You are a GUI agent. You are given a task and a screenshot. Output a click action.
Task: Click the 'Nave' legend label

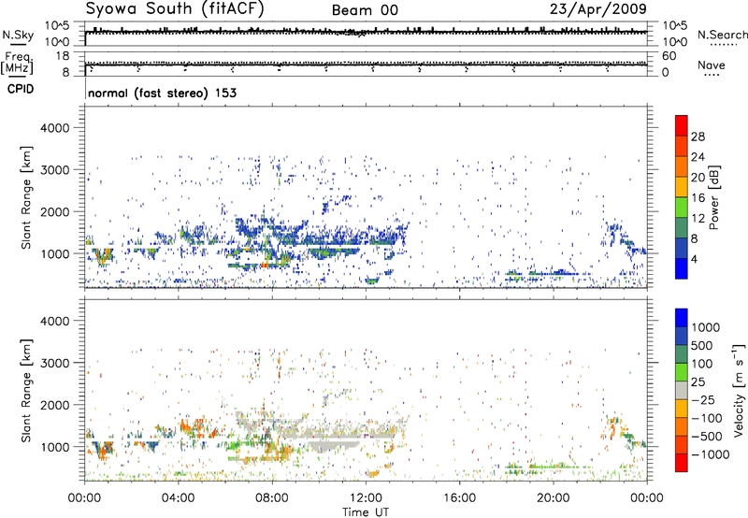(711, 65)
